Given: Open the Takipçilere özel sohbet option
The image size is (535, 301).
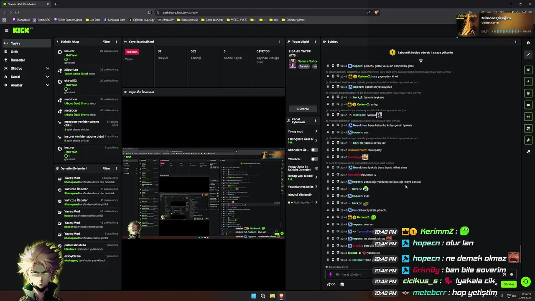Looking at the screenshot, I should tap(303, 140).
